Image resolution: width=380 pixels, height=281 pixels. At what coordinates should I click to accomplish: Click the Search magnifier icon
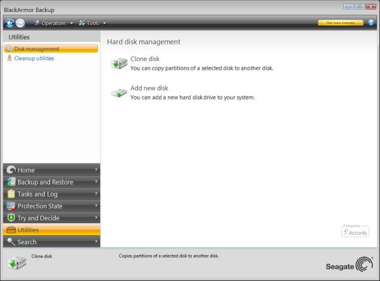click(x=11, y=242)
